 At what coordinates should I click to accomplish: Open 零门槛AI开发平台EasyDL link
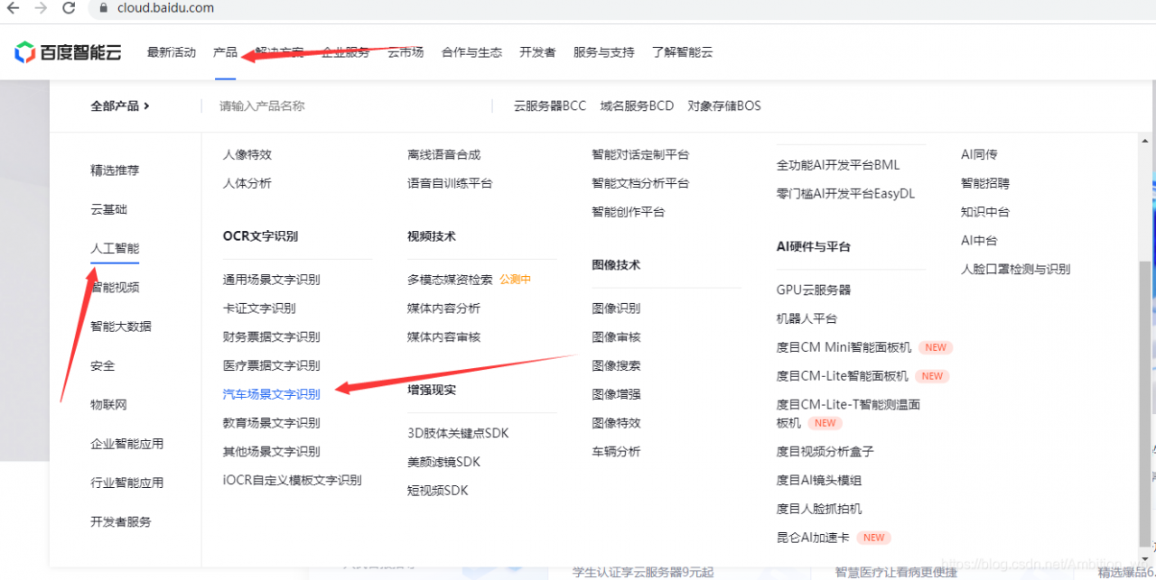pos(845,193)
